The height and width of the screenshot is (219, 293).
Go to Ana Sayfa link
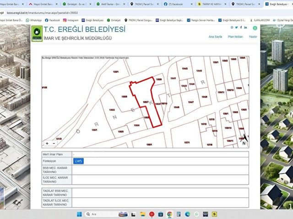coord(215,36)
